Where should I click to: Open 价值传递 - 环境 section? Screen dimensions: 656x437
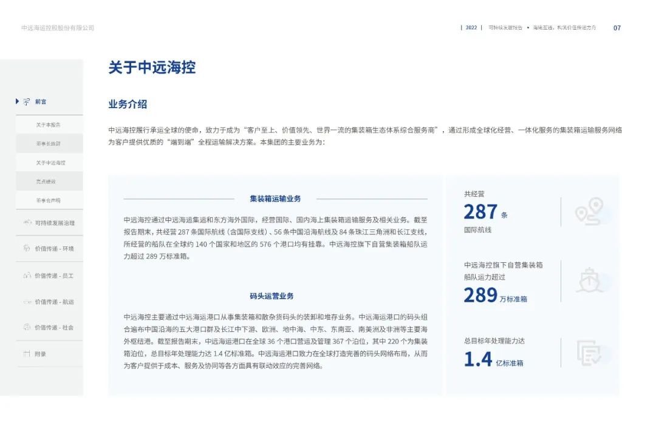[x=55, y=249]
